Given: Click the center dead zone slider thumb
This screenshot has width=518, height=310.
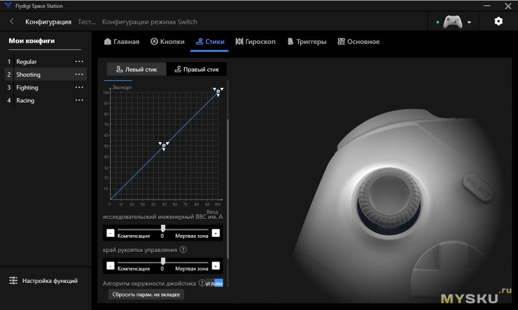Looking at the screenshot, I should (163, 228).
